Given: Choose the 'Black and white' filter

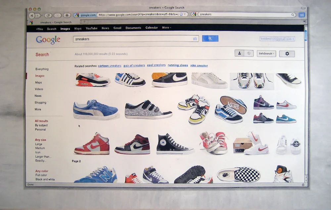Looking at the screenshot, I should 45,180.
